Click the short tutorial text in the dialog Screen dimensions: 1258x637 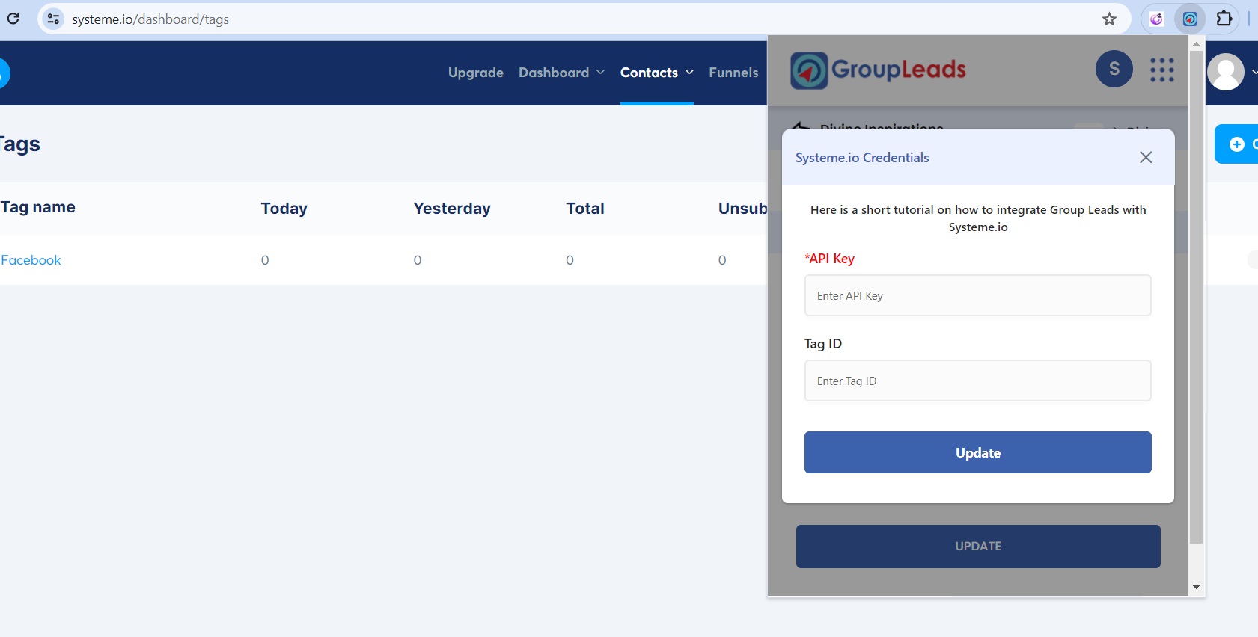978,218
